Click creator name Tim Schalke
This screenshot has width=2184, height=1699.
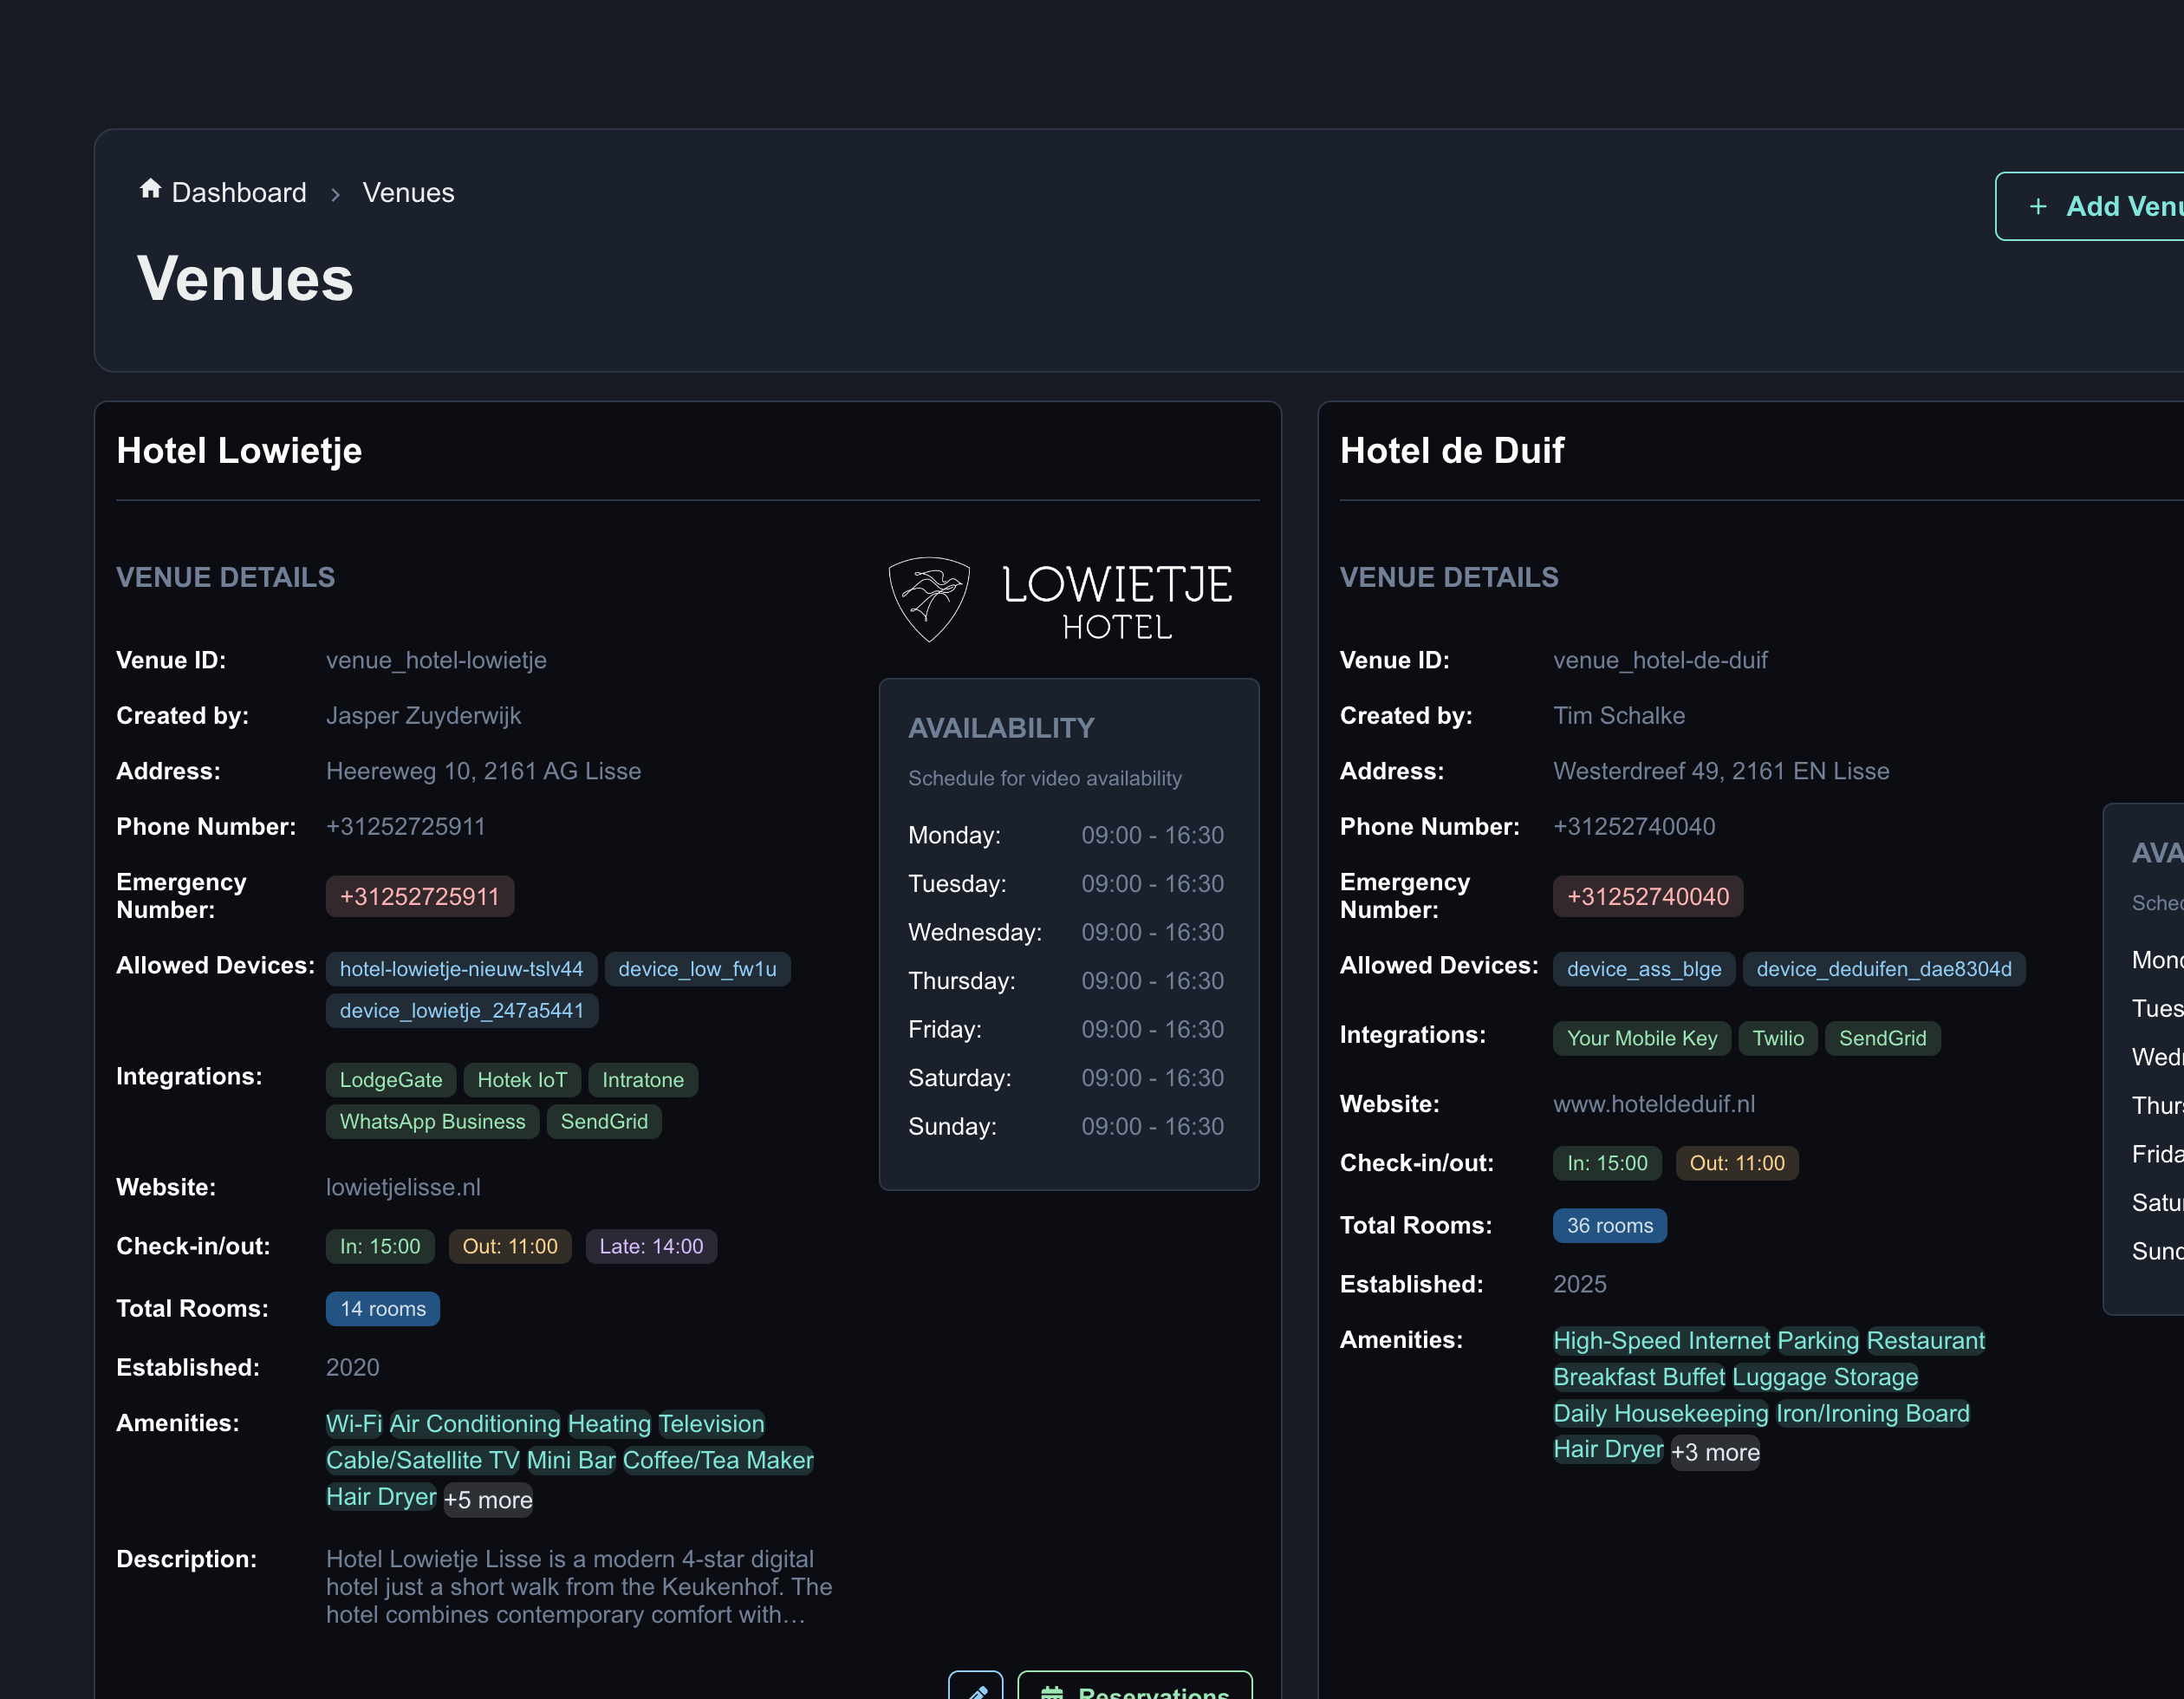point(1619,715)
